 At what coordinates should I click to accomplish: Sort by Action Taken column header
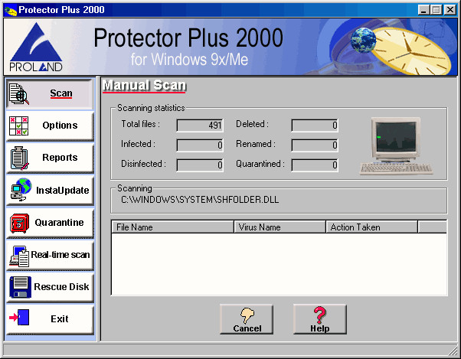(x=372, y=227)
